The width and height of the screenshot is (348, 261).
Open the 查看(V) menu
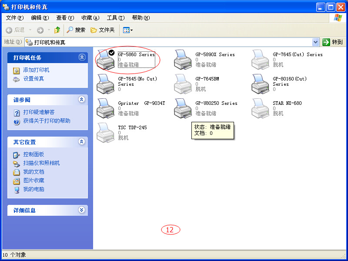click(65, 18)
